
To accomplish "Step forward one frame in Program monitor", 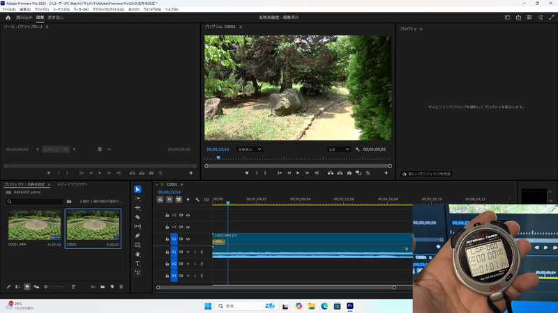I will pos(307,172).
